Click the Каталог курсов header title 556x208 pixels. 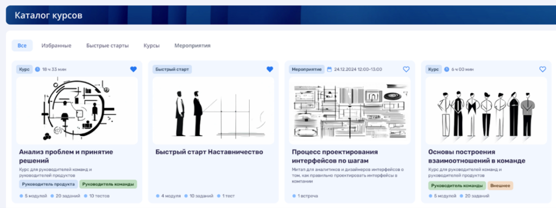(x=48, y=16)
